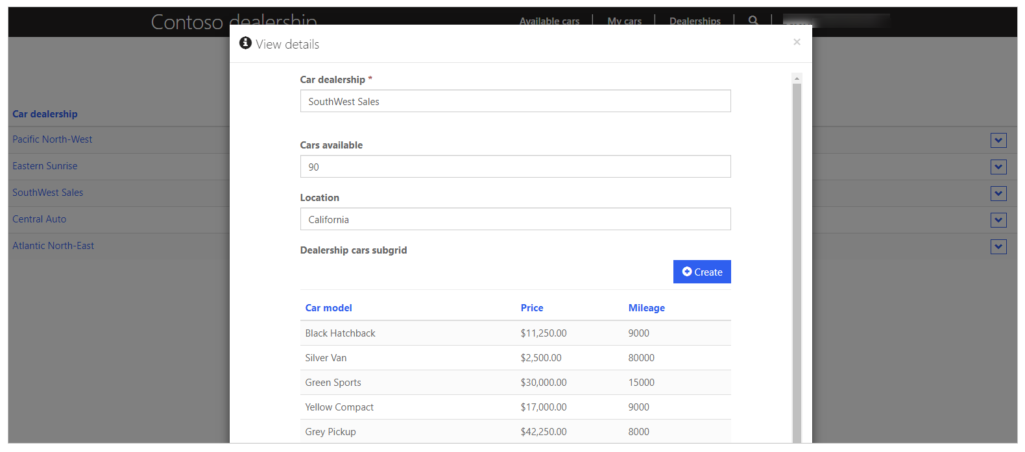1025x452 pixels.
Task: Expand the Pacific North-West row dropdown
Action: [998, 140]
